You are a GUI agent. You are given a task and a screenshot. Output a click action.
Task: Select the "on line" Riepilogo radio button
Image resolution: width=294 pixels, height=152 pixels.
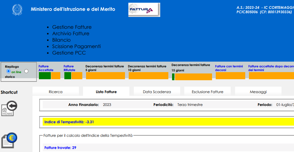tap(8, 71)
